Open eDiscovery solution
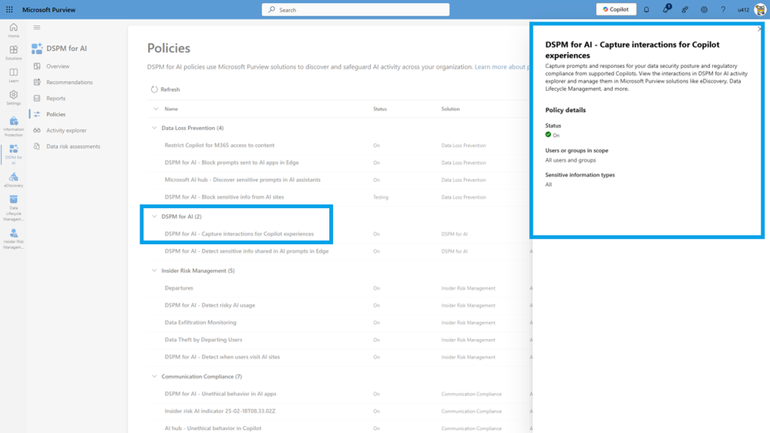 pyautogui.click(x=13, y=180)
